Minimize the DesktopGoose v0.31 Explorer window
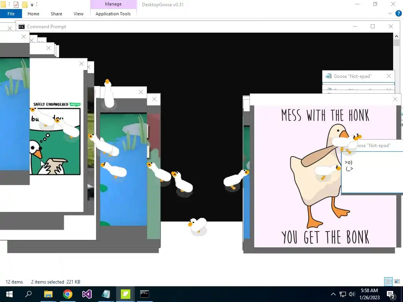Image resolution: width=403 pixels, height=302 pixels. coord(357,4)
